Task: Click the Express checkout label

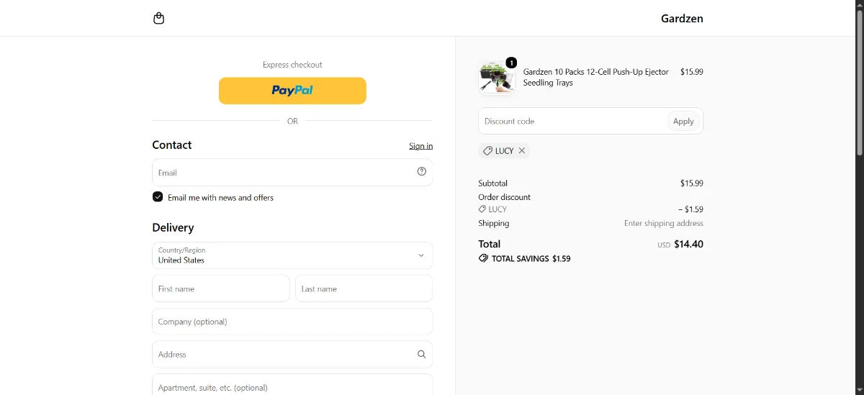Action: (x=292, y=65)
